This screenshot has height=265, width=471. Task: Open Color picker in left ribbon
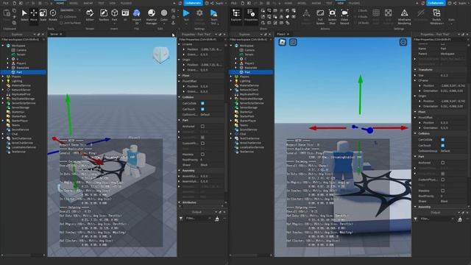click(x=164, y=16)
